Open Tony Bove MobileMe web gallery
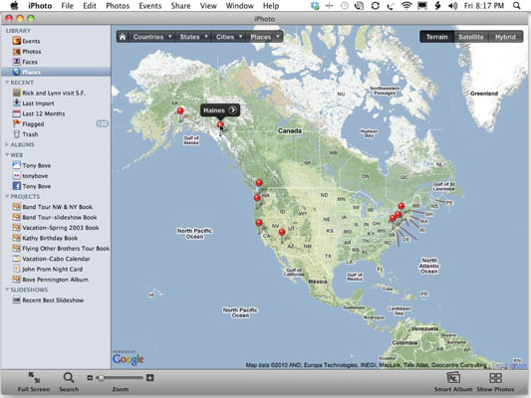531x398 pixels. click(x=36, y=165)
